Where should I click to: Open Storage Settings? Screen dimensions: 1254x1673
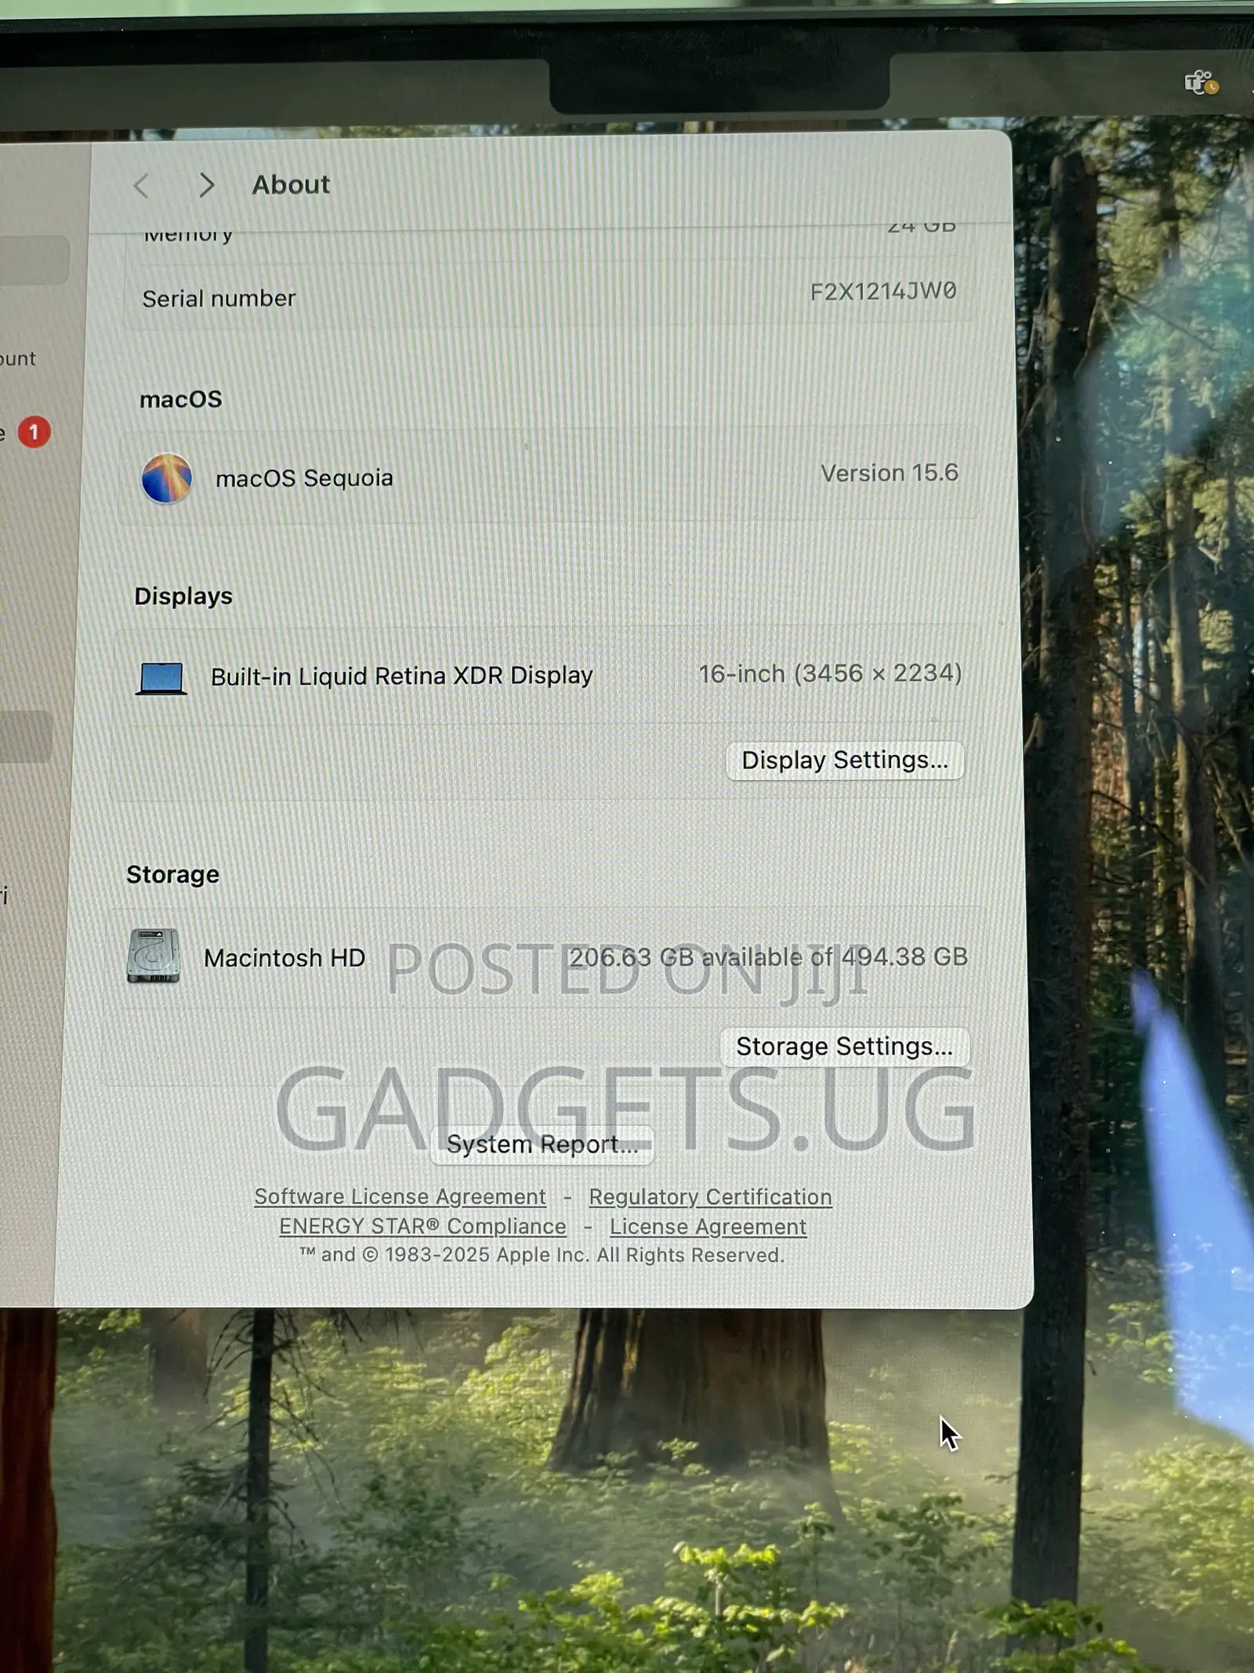pos(844,1047)
